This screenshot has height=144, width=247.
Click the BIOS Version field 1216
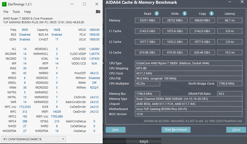click(x=189, y=114)
